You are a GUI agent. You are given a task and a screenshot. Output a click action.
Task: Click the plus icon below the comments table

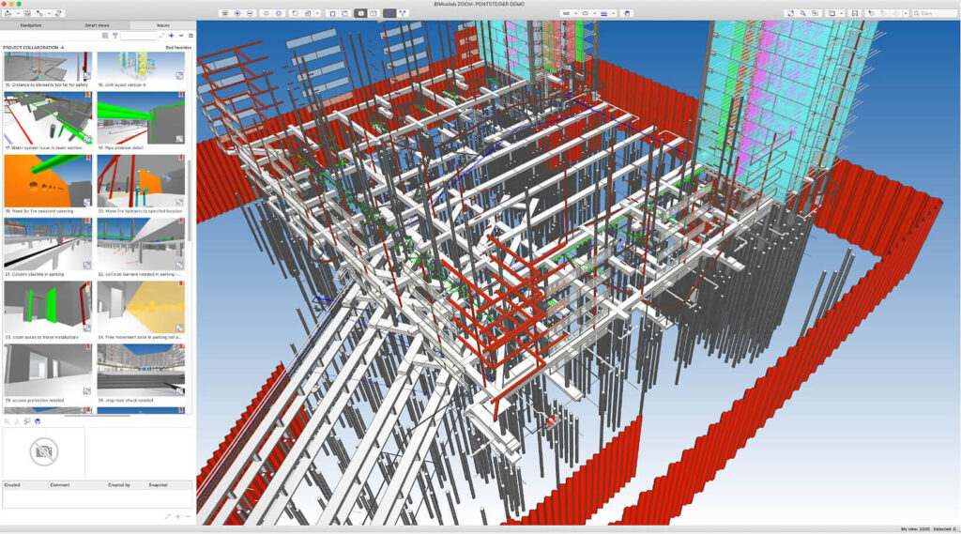pos(177,516)
